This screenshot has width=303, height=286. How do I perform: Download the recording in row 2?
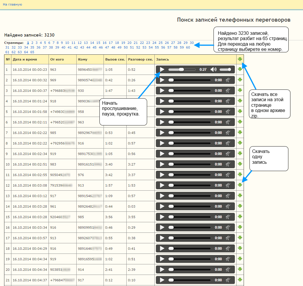click(x=240, y=80)
